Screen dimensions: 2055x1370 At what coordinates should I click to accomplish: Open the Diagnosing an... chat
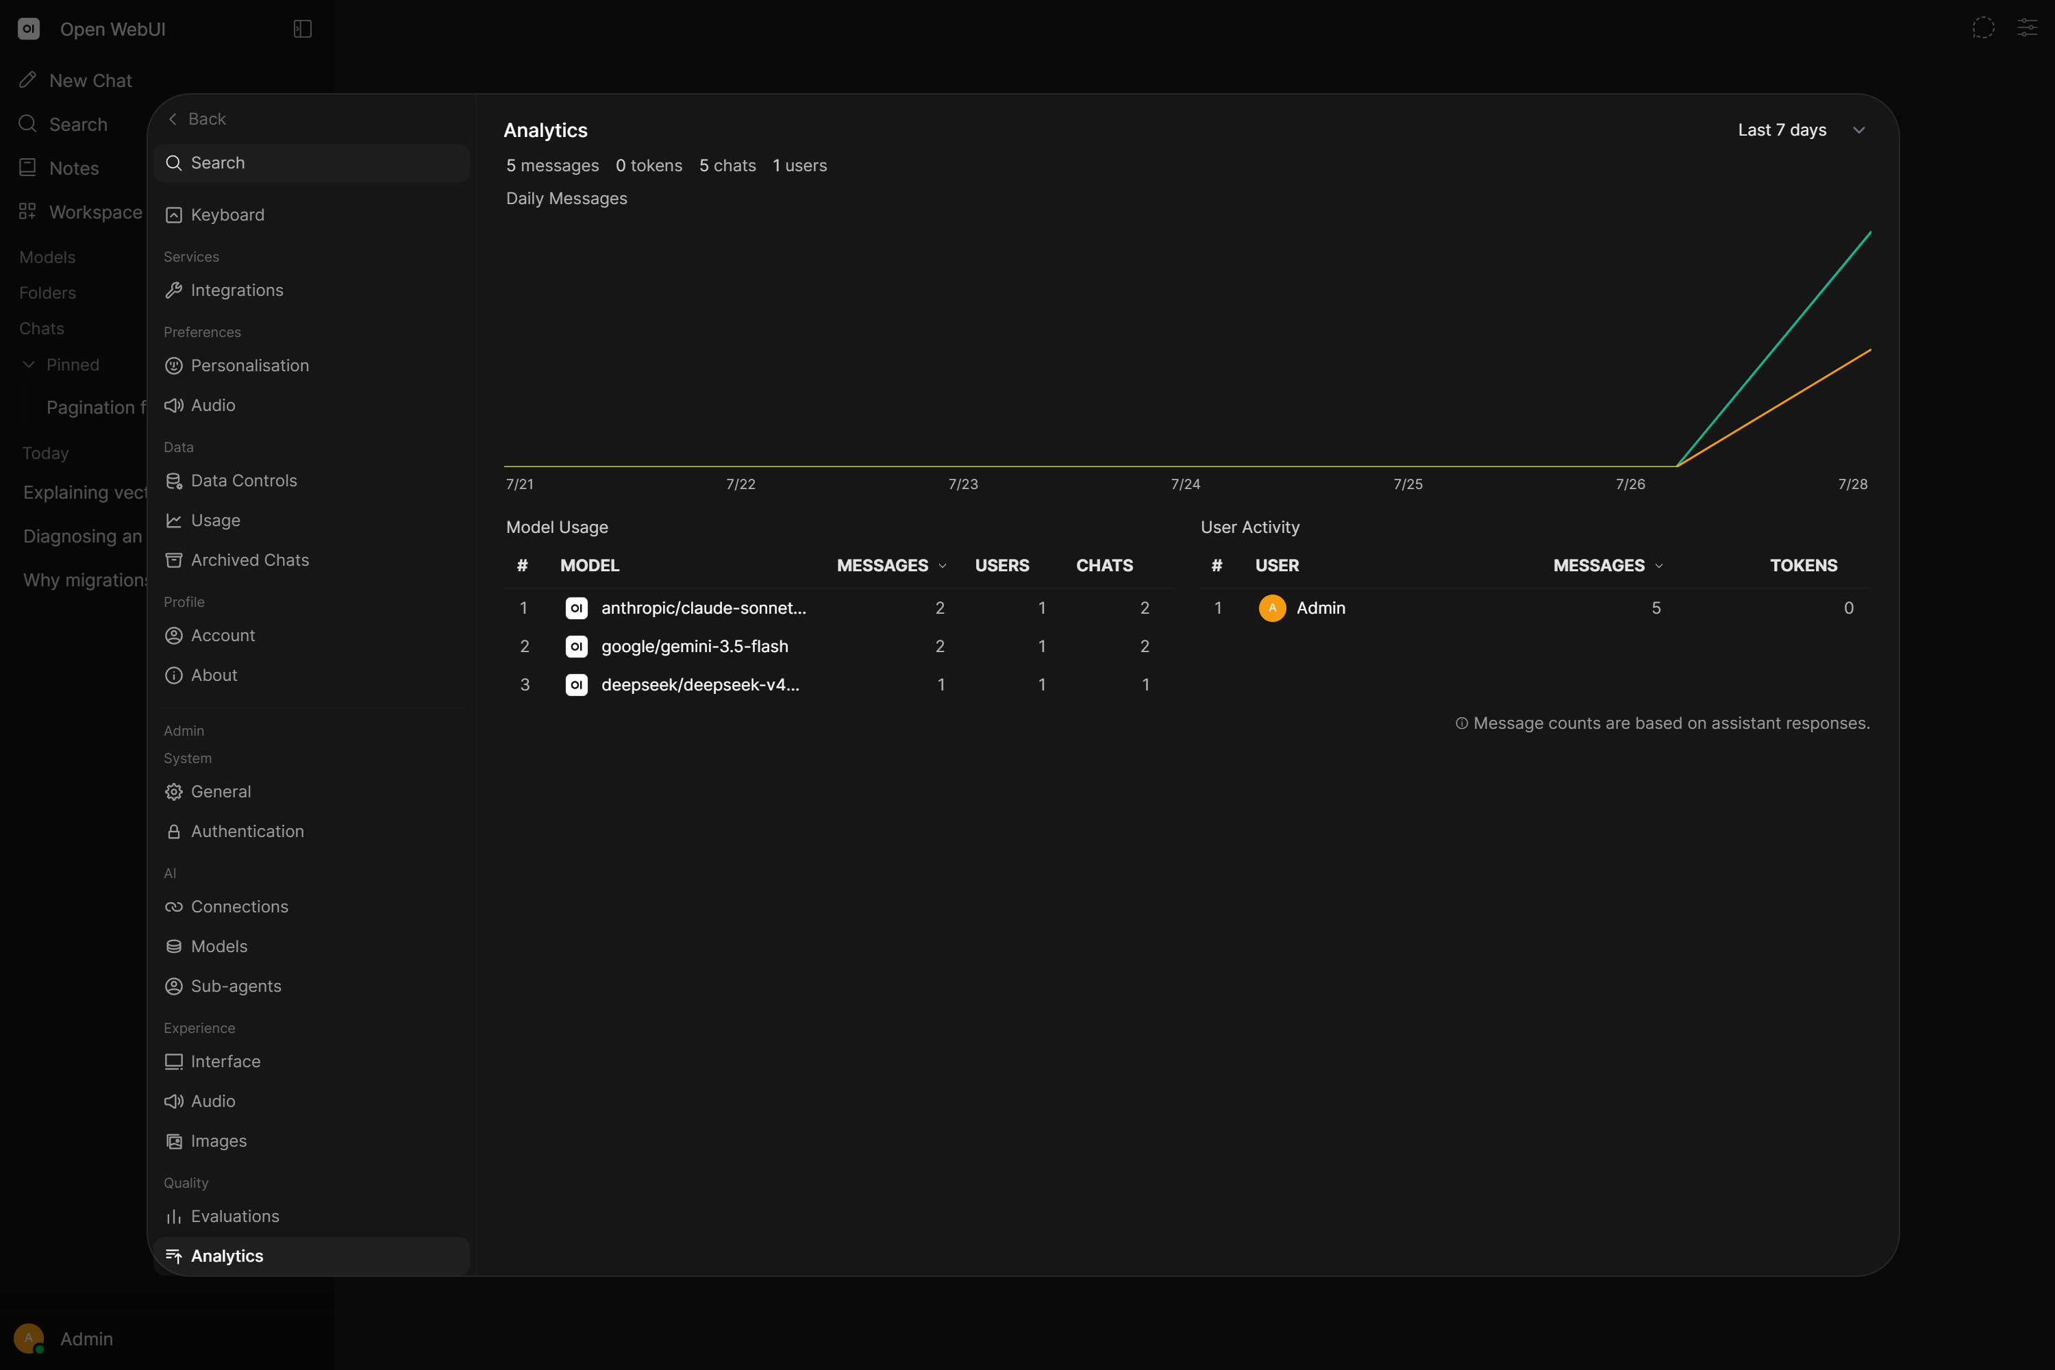83,536
